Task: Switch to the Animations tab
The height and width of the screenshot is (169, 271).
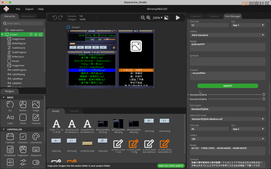Action: [28, 16]
